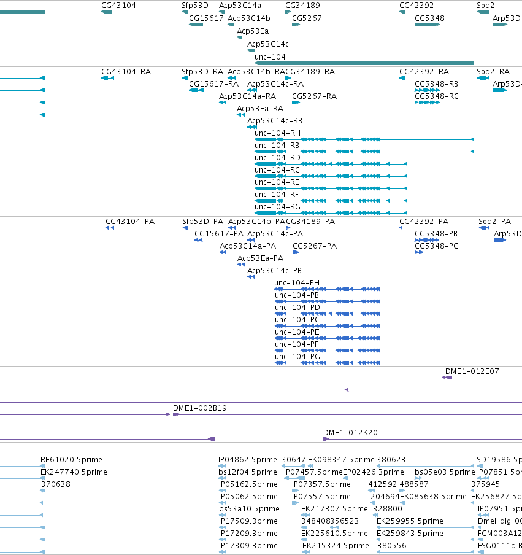This screenshot has height=555, width=522.
Task: Select the unc-104-RC transcript label
Action: (277, 170)
